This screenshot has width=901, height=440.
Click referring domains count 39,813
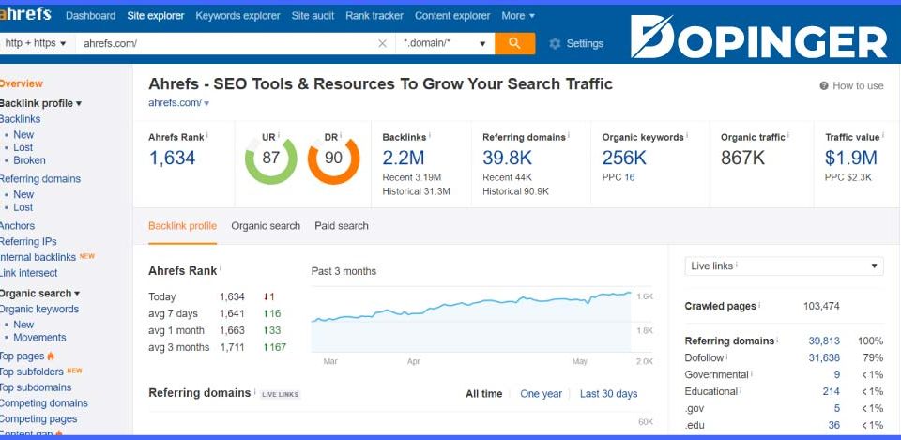pos(824,341)
